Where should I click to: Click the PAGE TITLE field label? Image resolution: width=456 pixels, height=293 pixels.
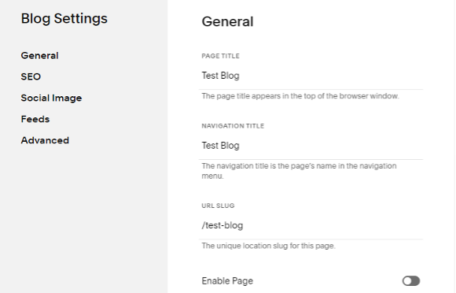(x=220, y=56)
